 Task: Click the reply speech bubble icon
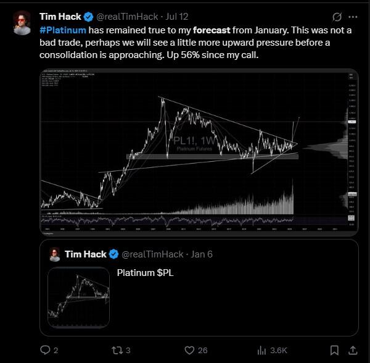point(44,350)
